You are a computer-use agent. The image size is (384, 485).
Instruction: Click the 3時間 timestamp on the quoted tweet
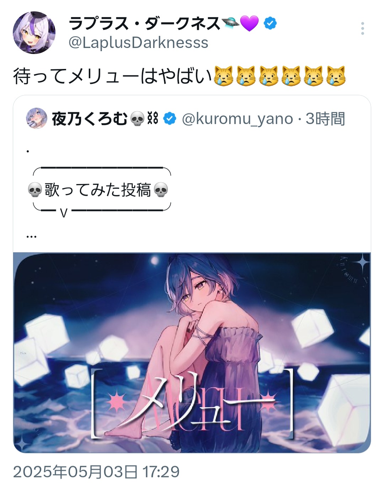[325, 119]
